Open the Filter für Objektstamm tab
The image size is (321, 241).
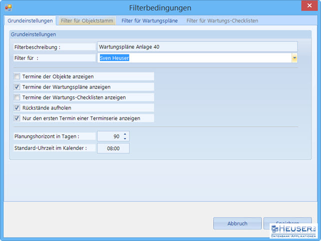[87, 21]
